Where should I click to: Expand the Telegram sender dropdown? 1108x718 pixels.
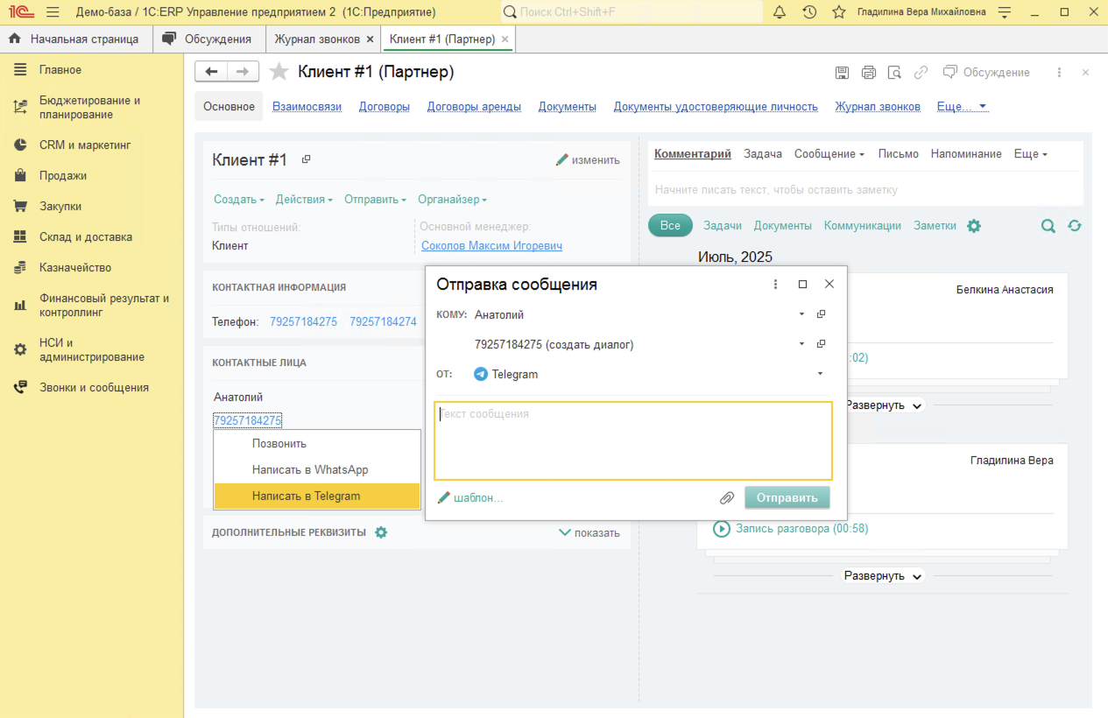coord(820,374)
